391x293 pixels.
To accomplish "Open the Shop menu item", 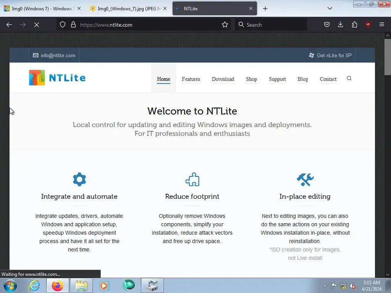I will point(251,79).
